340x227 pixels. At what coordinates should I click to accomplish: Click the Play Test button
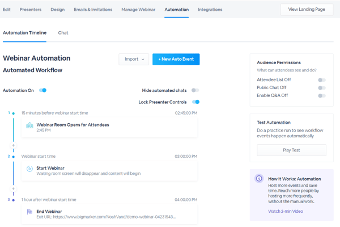pos(291,150)
